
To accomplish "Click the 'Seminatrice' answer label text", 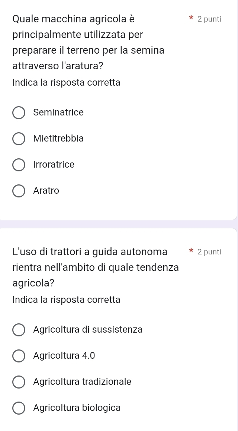I will (58, 112).
